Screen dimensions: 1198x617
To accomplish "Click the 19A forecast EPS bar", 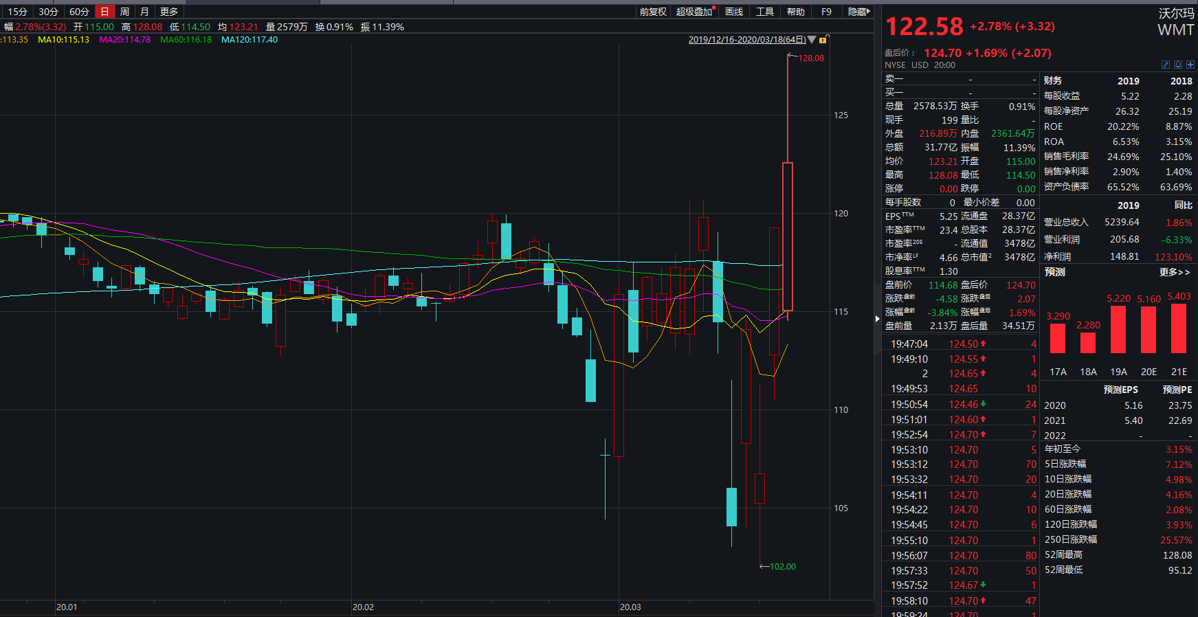I will point(1118,330).
